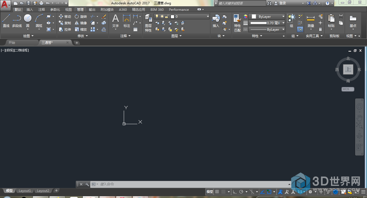Select the Erase tool icon in 修改 panel
Screen dimensions: 367x198
coord(104,17)
